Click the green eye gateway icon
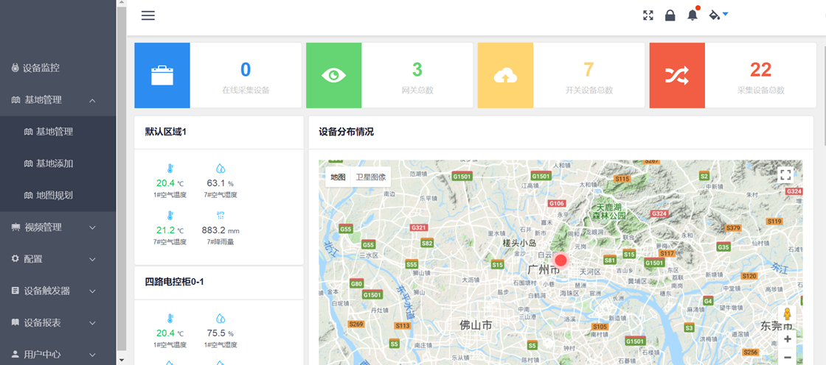Viewport: 826px width, 365px height. (333, 75)
